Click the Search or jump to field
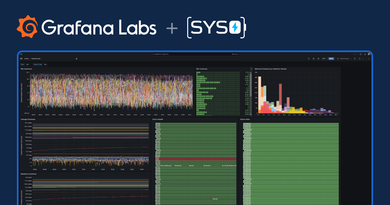 pos(195,54)
